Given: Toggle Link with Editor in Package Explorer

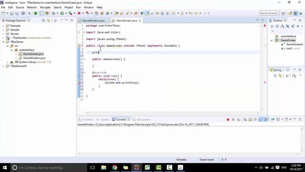Looking at the screenshot, I should (49, 21).
